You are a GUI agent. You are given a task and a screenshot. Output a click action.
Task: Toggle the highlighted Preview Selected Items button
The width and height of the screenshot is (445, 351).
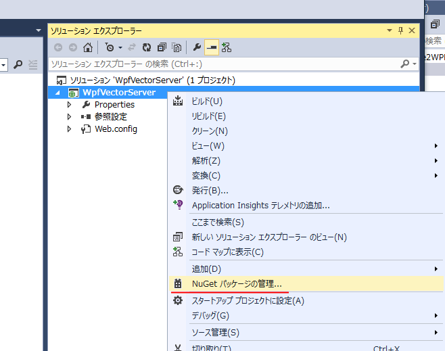(212, 47)
